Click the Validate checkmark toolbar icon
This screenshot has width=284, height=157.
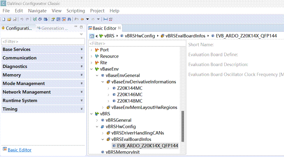click(35, 19)
